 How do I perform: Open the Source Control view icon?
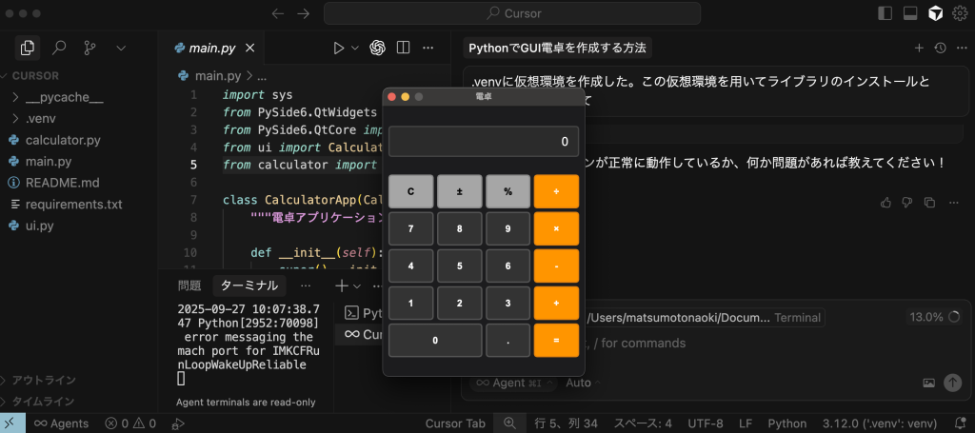(90, 47)
